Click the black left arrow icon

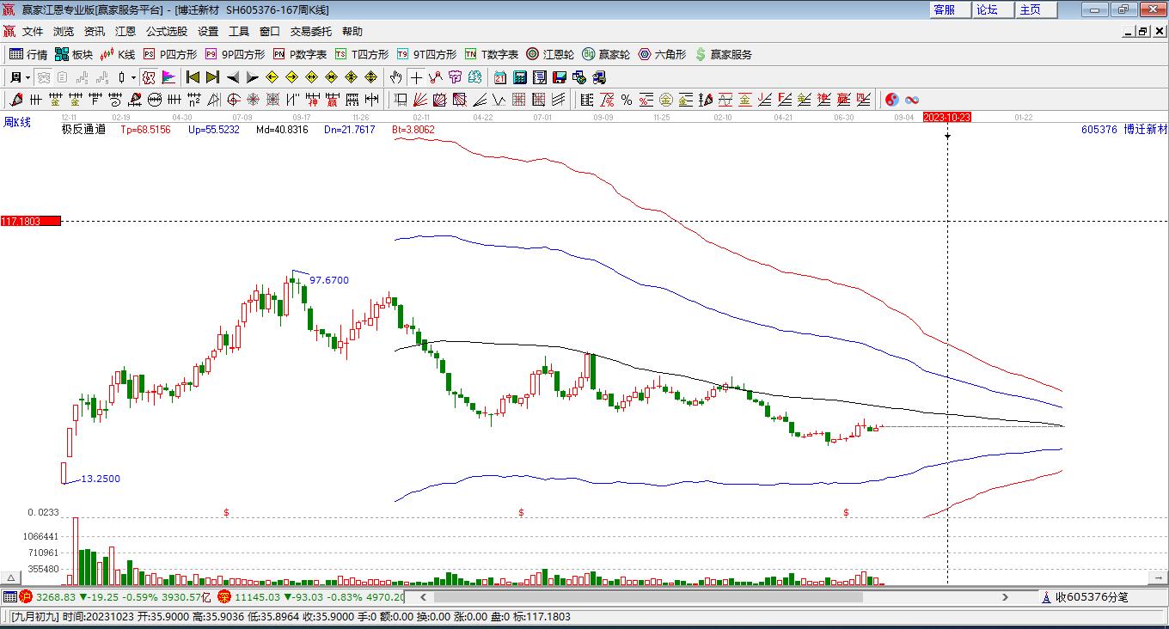233,77
